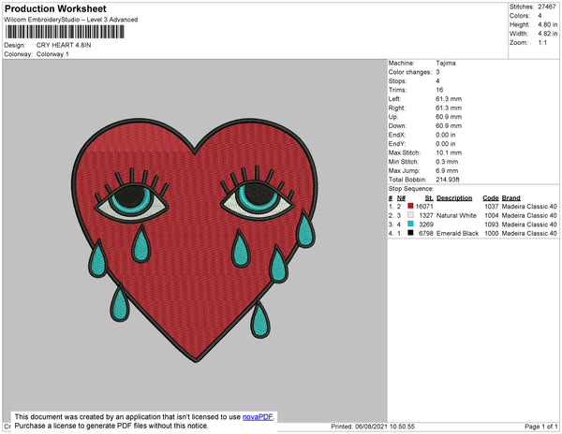Select the 'Natural White' description
Screen dimensions: 562x434
tap(456, 215)
